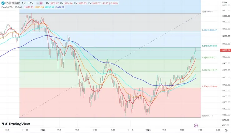Click the purple lightning flash icon
This screenshot has width=231, height=133.
point(196,125)
